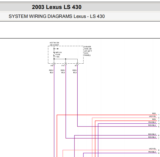The image size is (160, 157).
Task: Click the MPX IG fuse symbol
Action: coord(54,54)
